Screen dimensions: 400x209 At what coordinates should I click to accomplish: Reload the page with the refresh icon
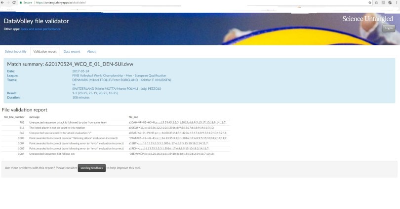coord(14,2)
